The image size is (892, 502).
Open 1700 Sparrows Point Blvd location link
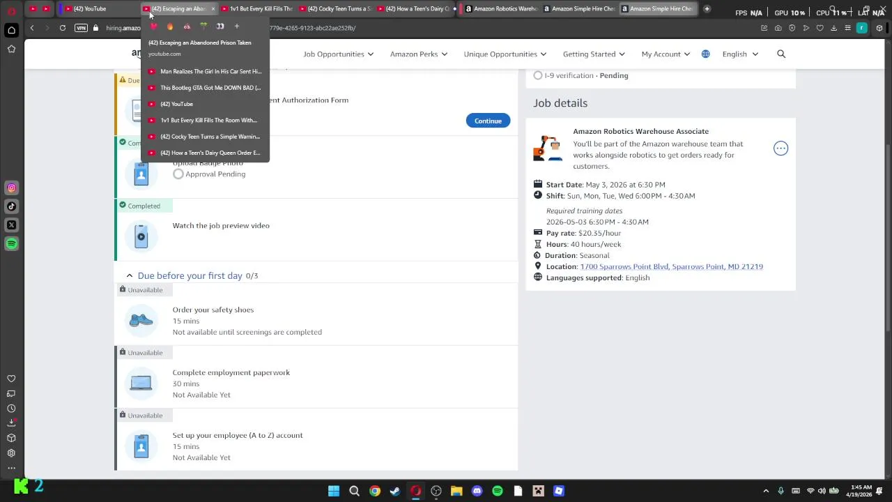click(671, 266)
